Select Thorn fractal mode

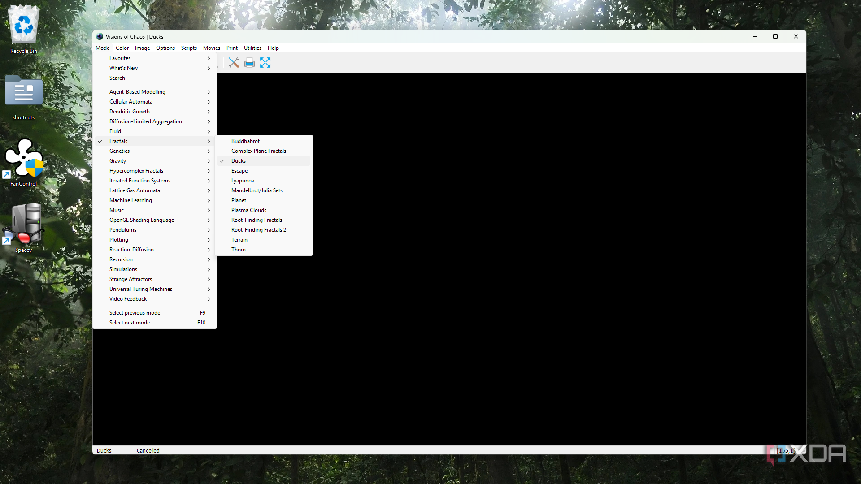264,250
